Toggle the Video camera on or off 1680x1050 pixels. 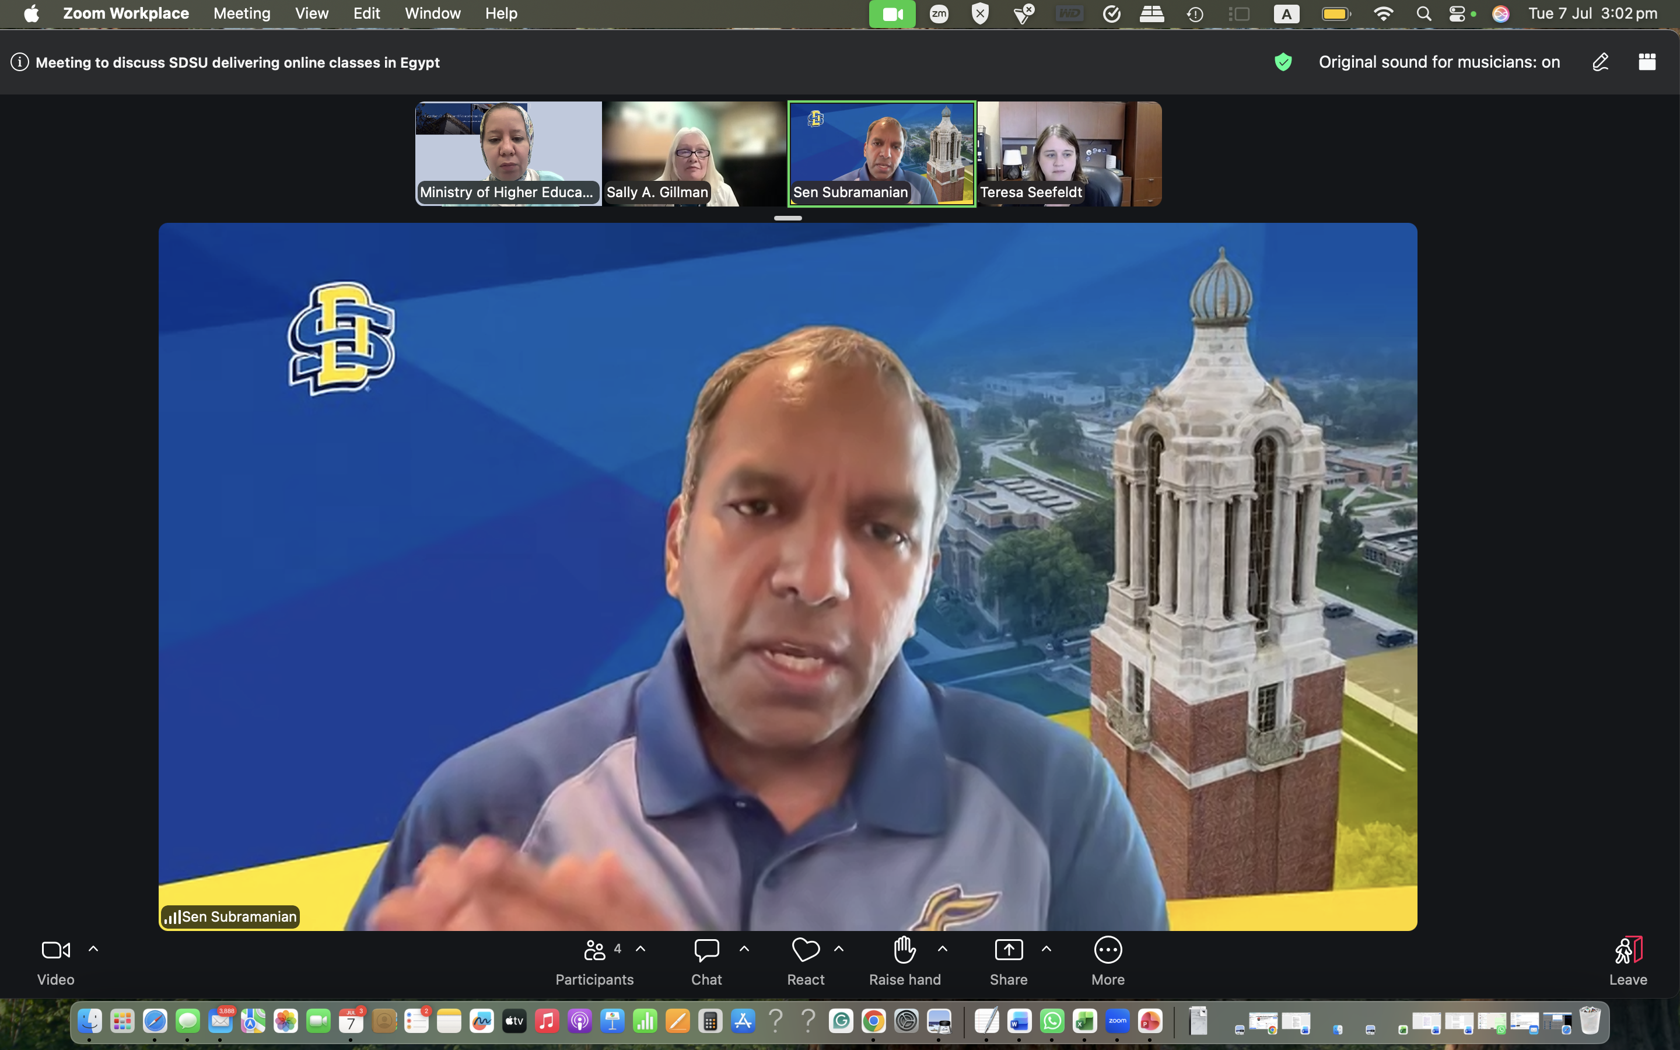pos(55,961)
